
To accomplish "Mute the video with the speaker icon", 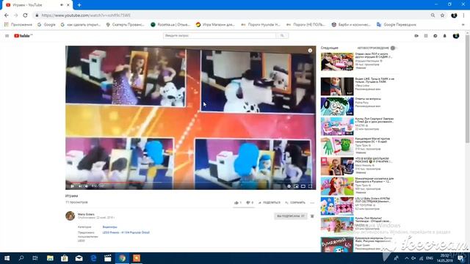I will tap(87, 186).
